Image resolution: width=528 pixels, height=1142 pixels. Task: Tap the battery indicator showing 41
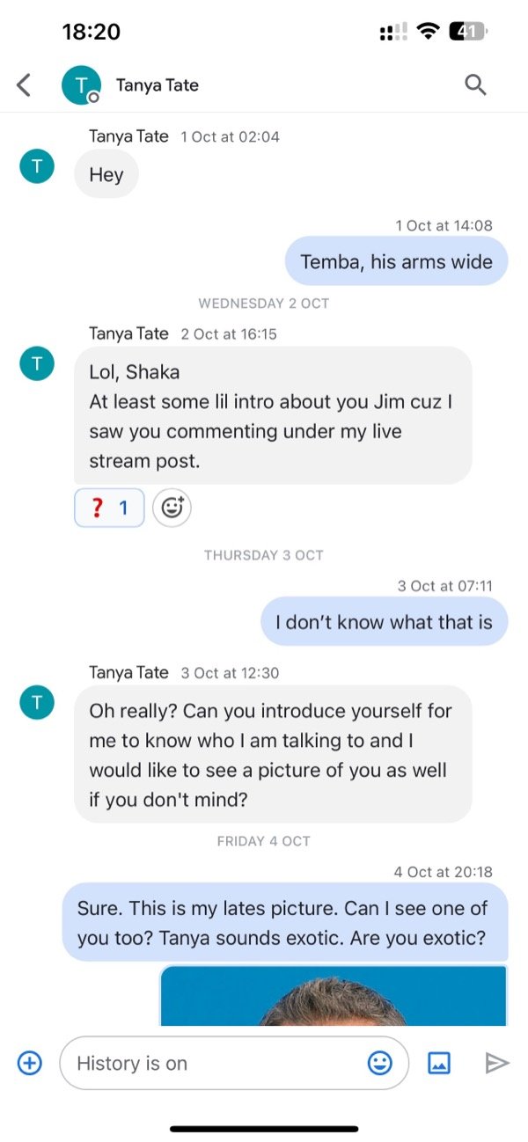tap(466, 30)
